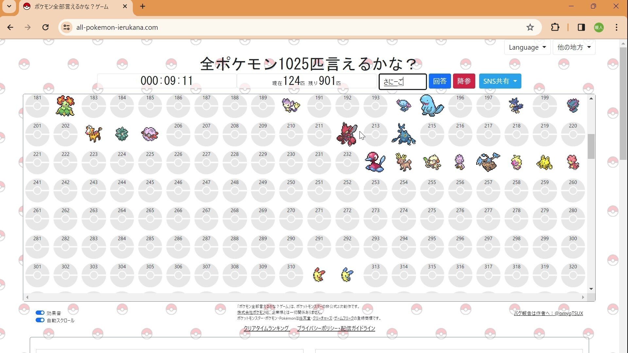The width and height of the screenshot is (628, 353).
Task: Click the Porygon2 sprite at slot 233
Action: coord(375,162)
